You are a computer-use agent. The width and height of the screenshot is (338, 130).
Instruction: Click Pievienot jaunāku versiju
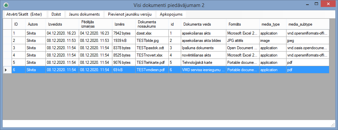click(x=130, y=14)
